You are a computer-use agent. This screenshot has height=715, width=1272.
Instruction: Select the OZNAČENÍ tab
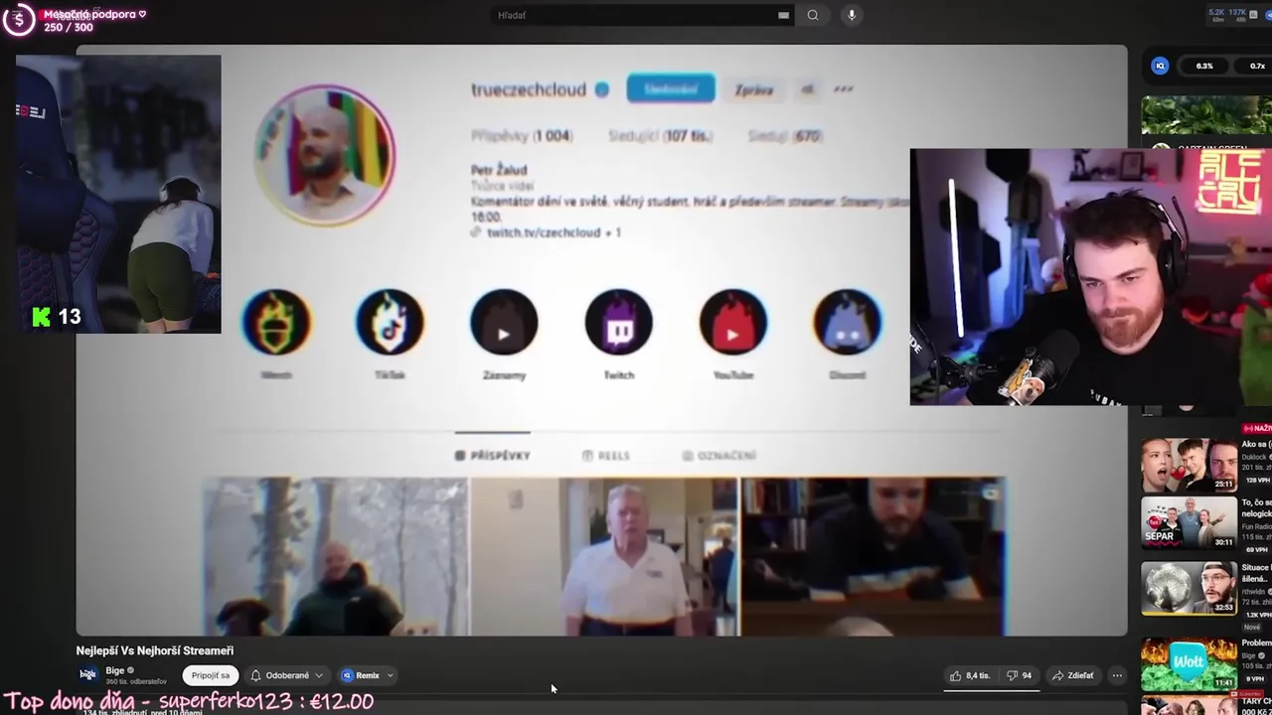pos(719,455)
